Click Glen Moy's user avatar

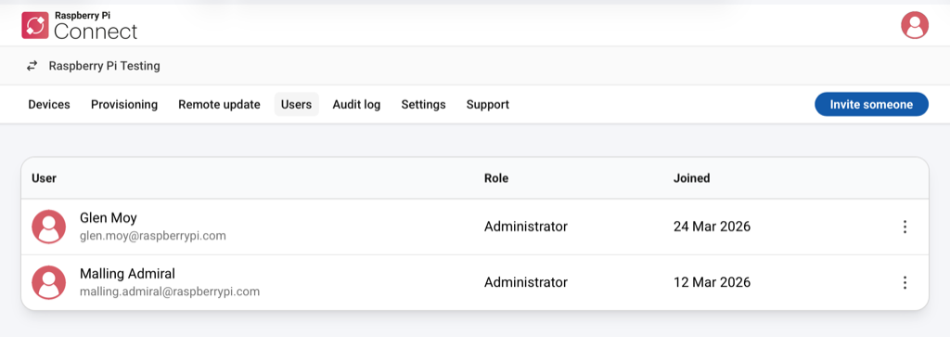(x=48, y=227)
